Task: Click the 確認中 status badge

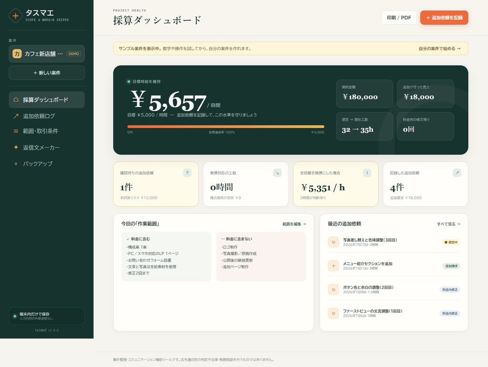Action: [x=451, y=242]
